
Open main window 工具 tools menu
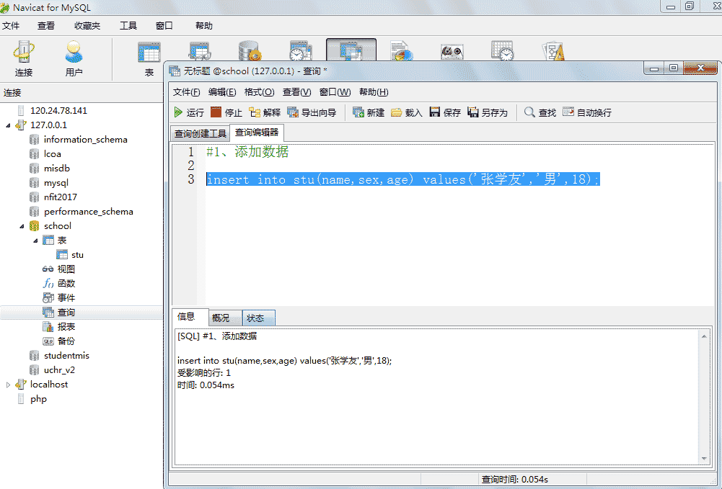click(x=128, y=26)
